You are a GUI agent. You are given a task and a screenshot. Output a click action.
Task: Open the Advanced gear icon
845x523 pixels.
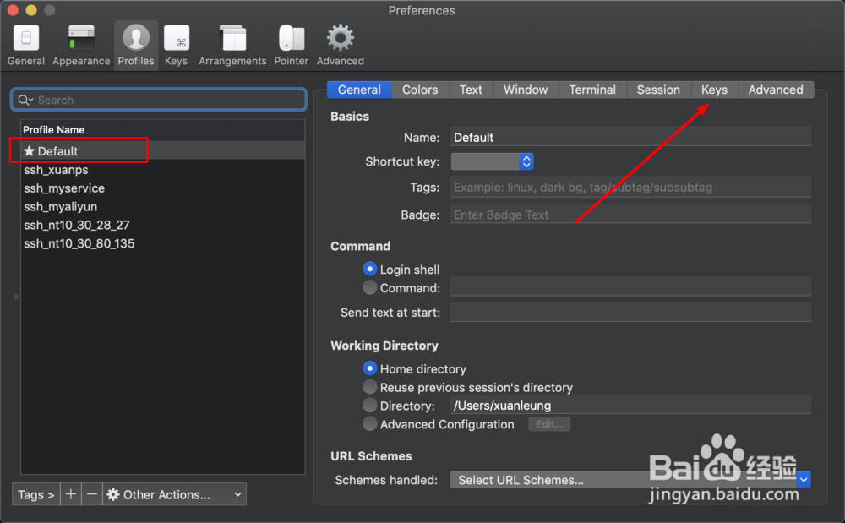click(x=341, y=44)
